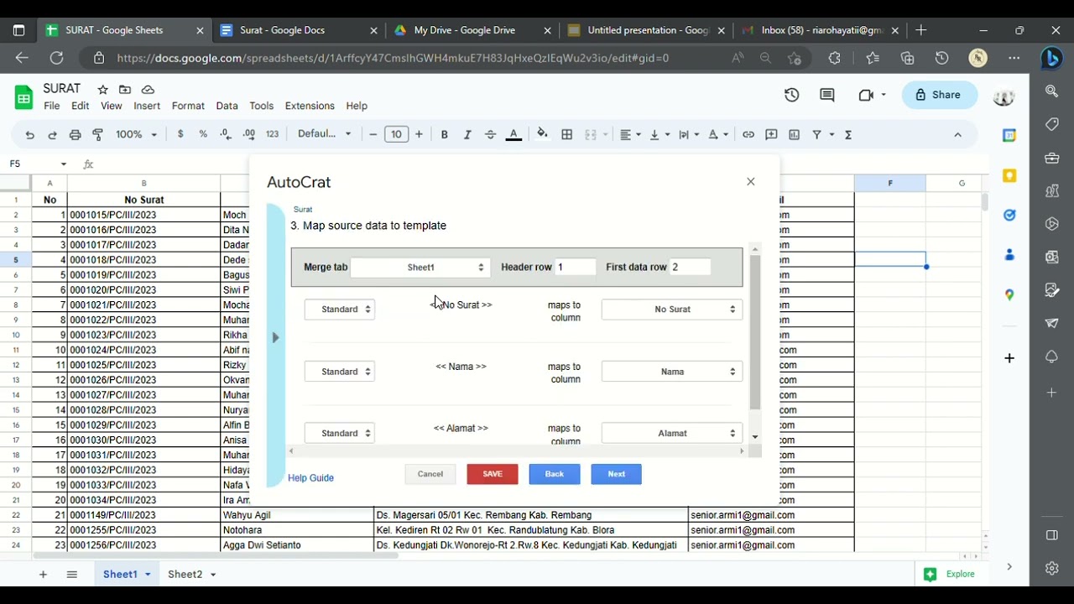Star the SURAT spreadsheet
This screenshot has height=604, width=1074.
click(x=102, y=90)
